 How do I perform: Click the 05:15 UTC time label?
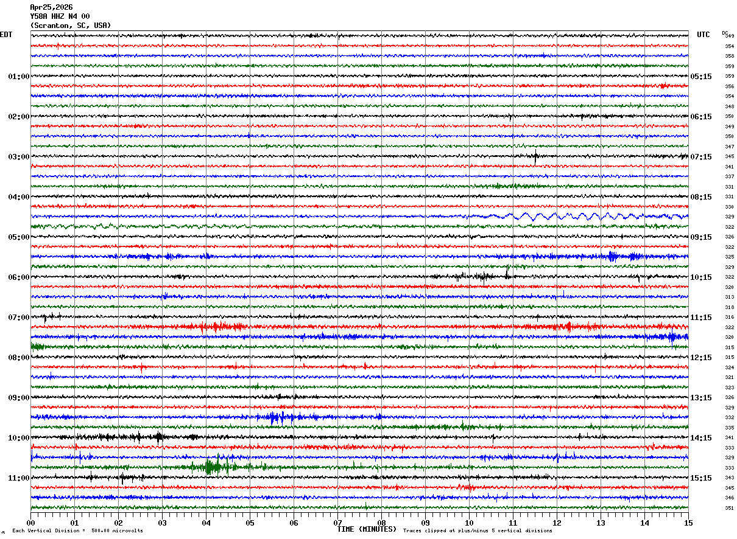[701, 77]
